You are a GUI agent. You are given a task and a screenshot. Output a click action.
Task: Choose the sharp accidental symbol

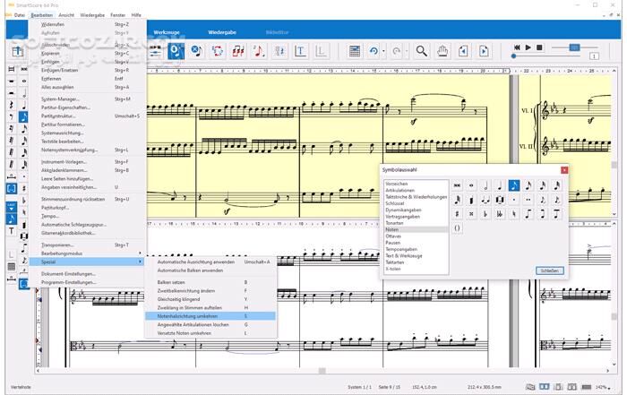click(x=457, y=214)
